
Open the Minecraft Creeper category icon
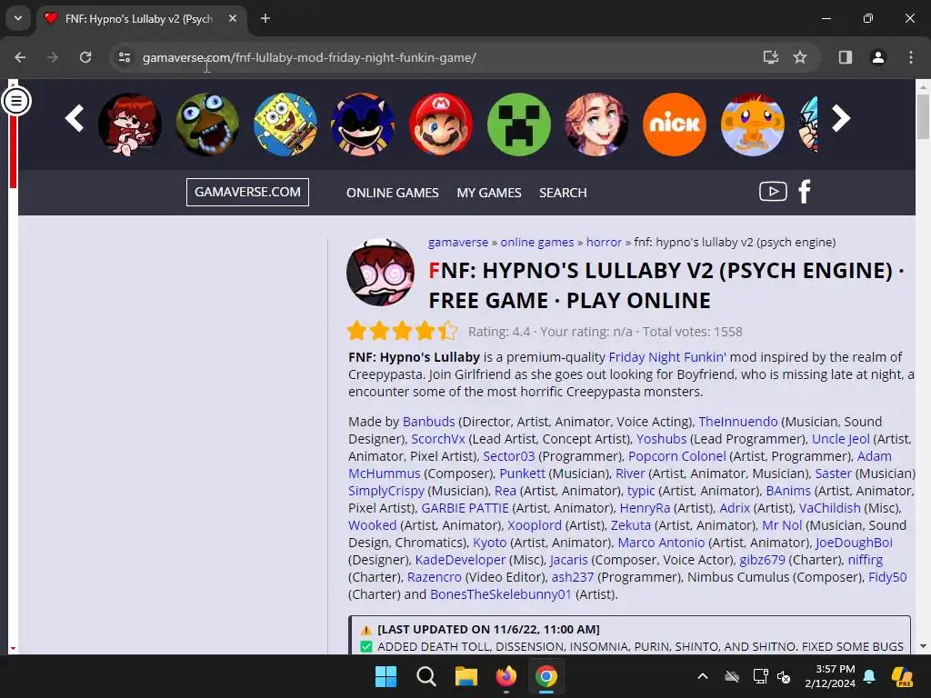[x=518, y=124]
